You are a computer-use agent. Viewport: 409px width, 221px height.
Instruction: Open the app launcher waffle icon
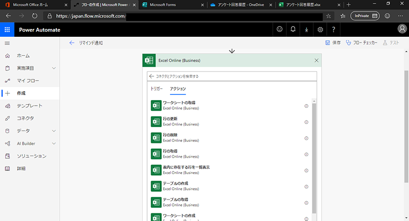pos(7,30)
